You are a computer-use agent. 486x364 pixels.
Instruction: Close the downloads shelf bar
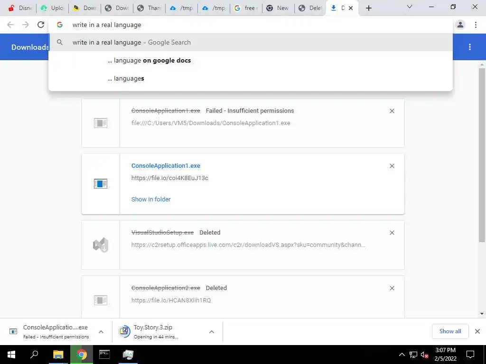[x=477, y=331]
